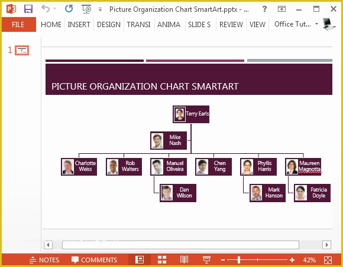Switch to the HOME tab

tap(51, 24)
